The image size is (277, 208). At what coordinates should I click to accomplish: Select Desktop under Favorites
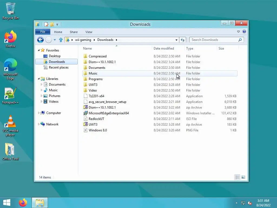[55, 56]
